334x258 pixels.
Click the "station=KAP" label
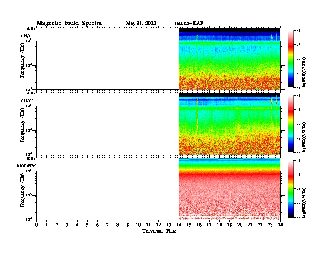point(189,23)
